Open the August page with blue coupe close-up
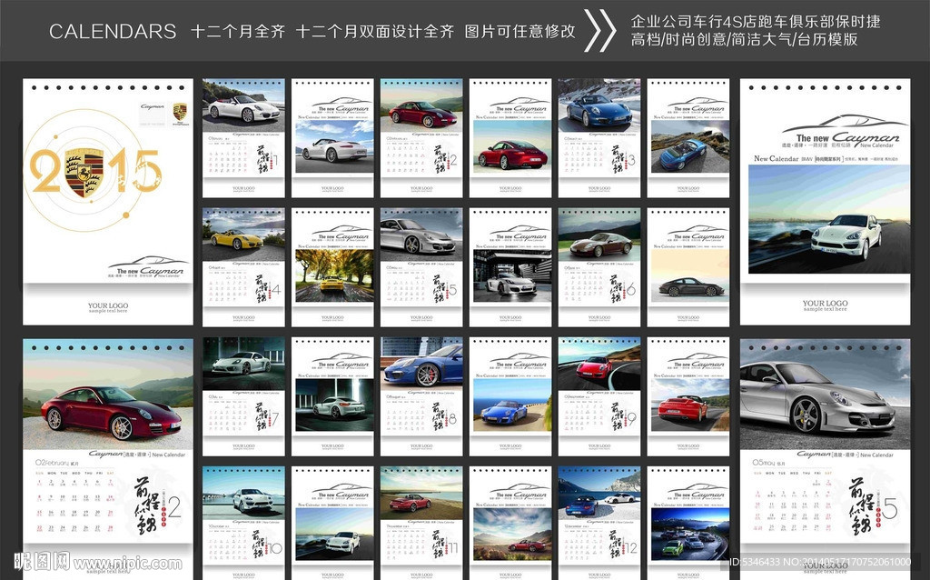 click(x=421, y=396)
